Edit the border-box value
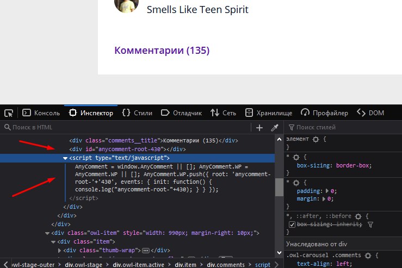 [352, 165]
